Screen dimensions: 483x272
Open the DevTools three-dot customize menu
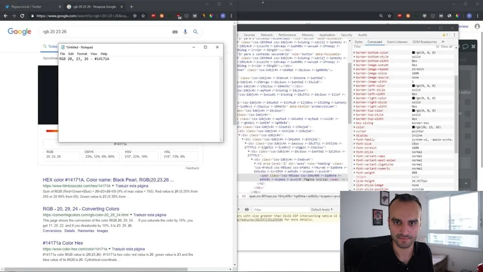(454, 35)
